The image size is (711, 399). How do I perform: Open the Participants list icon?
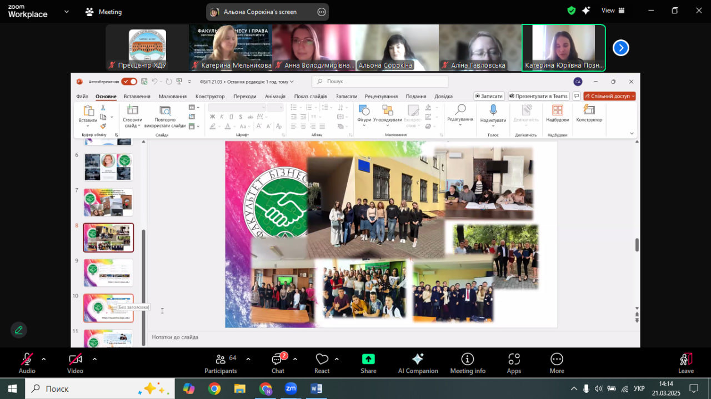(x=221, y=359)
